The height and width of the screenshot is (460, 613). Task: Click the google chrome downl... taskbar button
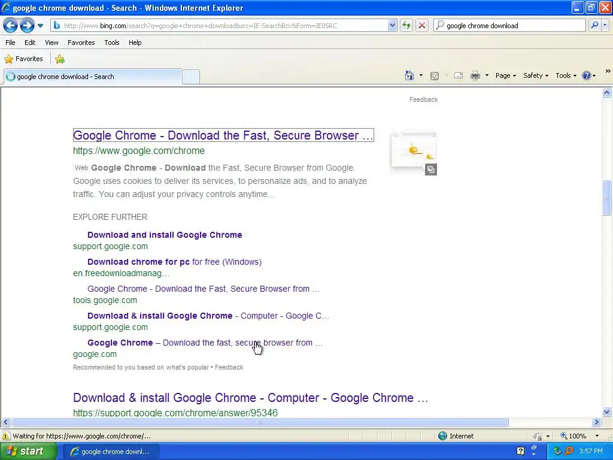coord(111,452)
